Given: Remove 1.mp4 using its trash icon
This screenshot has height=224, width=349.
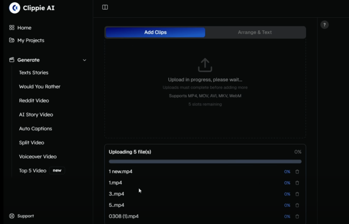Looking at the screenshot, I should point(297,183).
